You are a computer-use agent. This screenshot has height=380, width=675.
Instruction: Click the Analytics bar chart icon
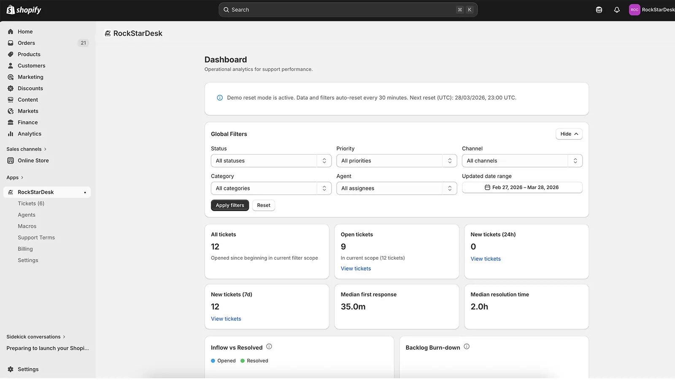11,134
